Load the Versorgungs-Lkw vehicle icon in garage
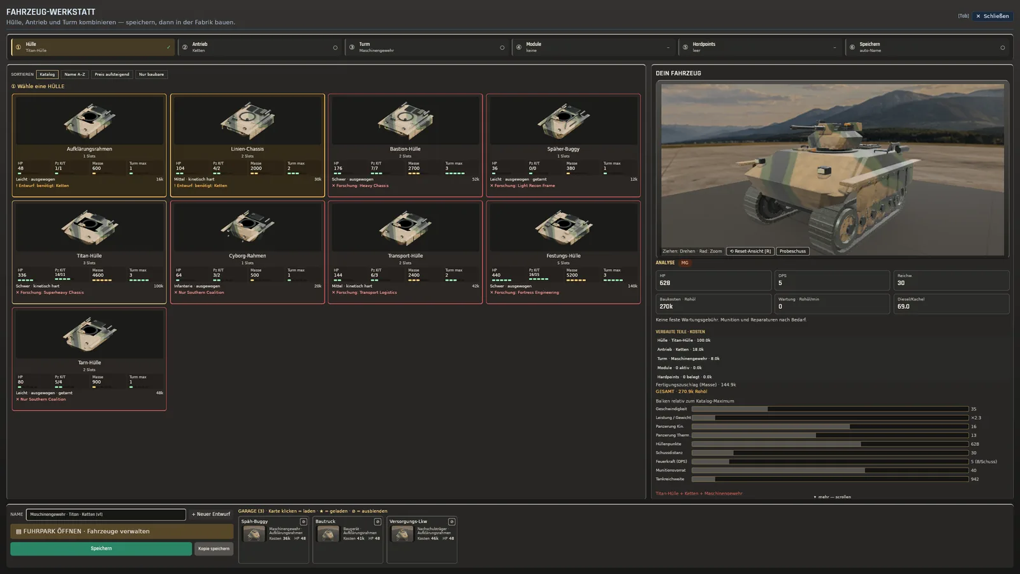The height and width of the screenshot is (574, 1020). [x=402, y=534]
